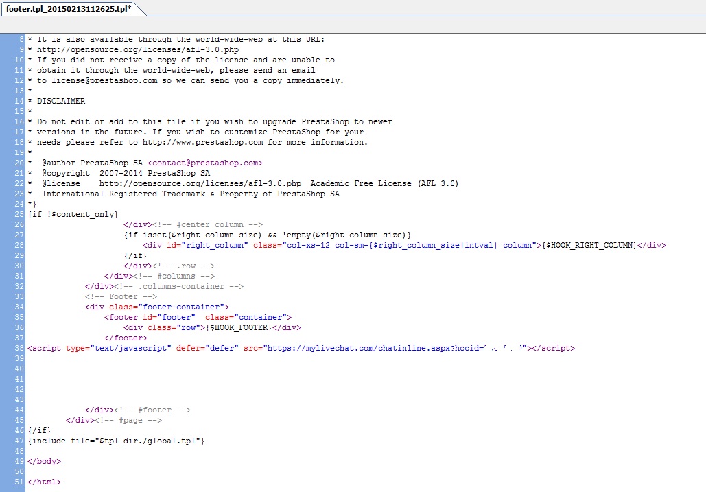The width and height of the screenshot is (706, 492).
Task: Click http://www.prestashop.com text on line 18
Action: [x=202, y=142]
